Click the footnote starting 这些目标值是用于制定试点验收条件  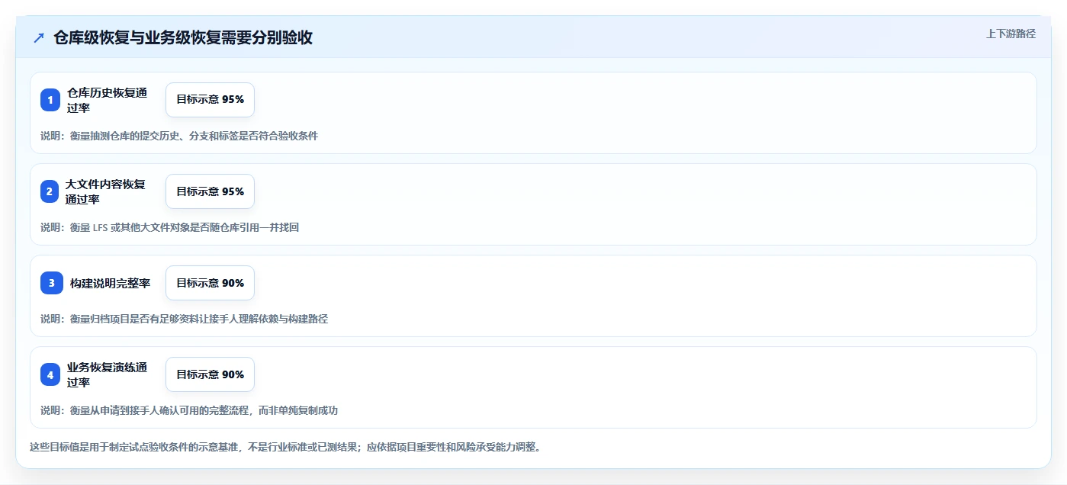coord(285,447)
